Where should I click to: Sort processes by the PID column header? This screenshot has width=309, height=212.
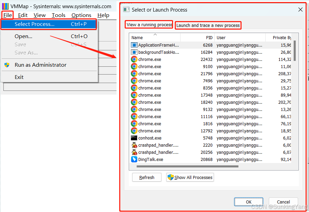click(x=198, y=37)
